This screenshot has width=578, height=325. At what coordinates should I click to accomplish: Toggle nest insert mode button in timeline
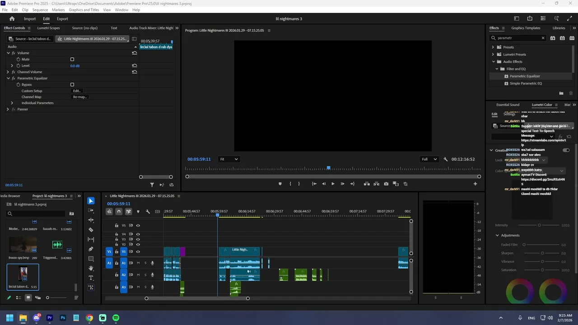pos(109,211)
